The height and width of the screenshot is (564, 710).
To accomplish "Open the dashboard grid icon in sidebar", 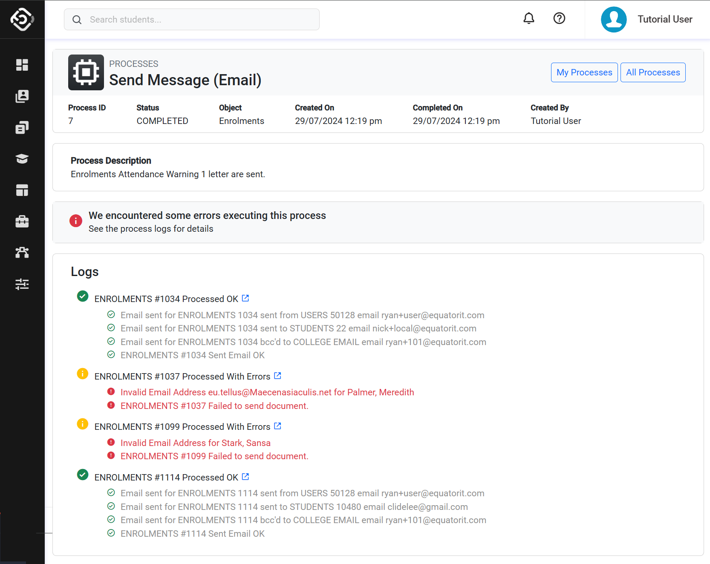I will coord(22,65).
